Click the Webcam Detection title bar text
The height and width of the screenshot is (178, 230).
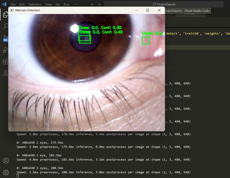pos(27,10)
